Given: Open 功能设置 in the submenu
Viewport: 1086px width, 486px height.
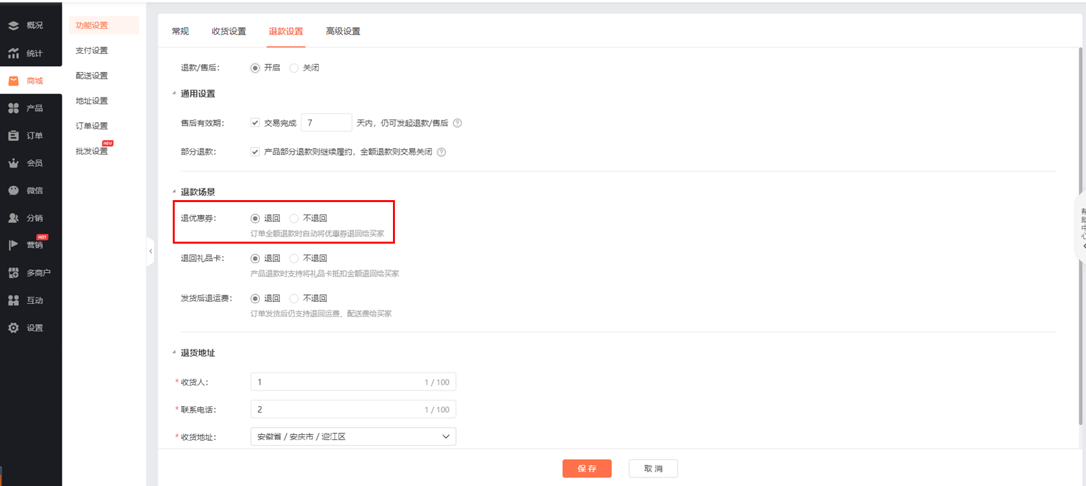Looking at the screenshot, I should (x=104, y=25).
